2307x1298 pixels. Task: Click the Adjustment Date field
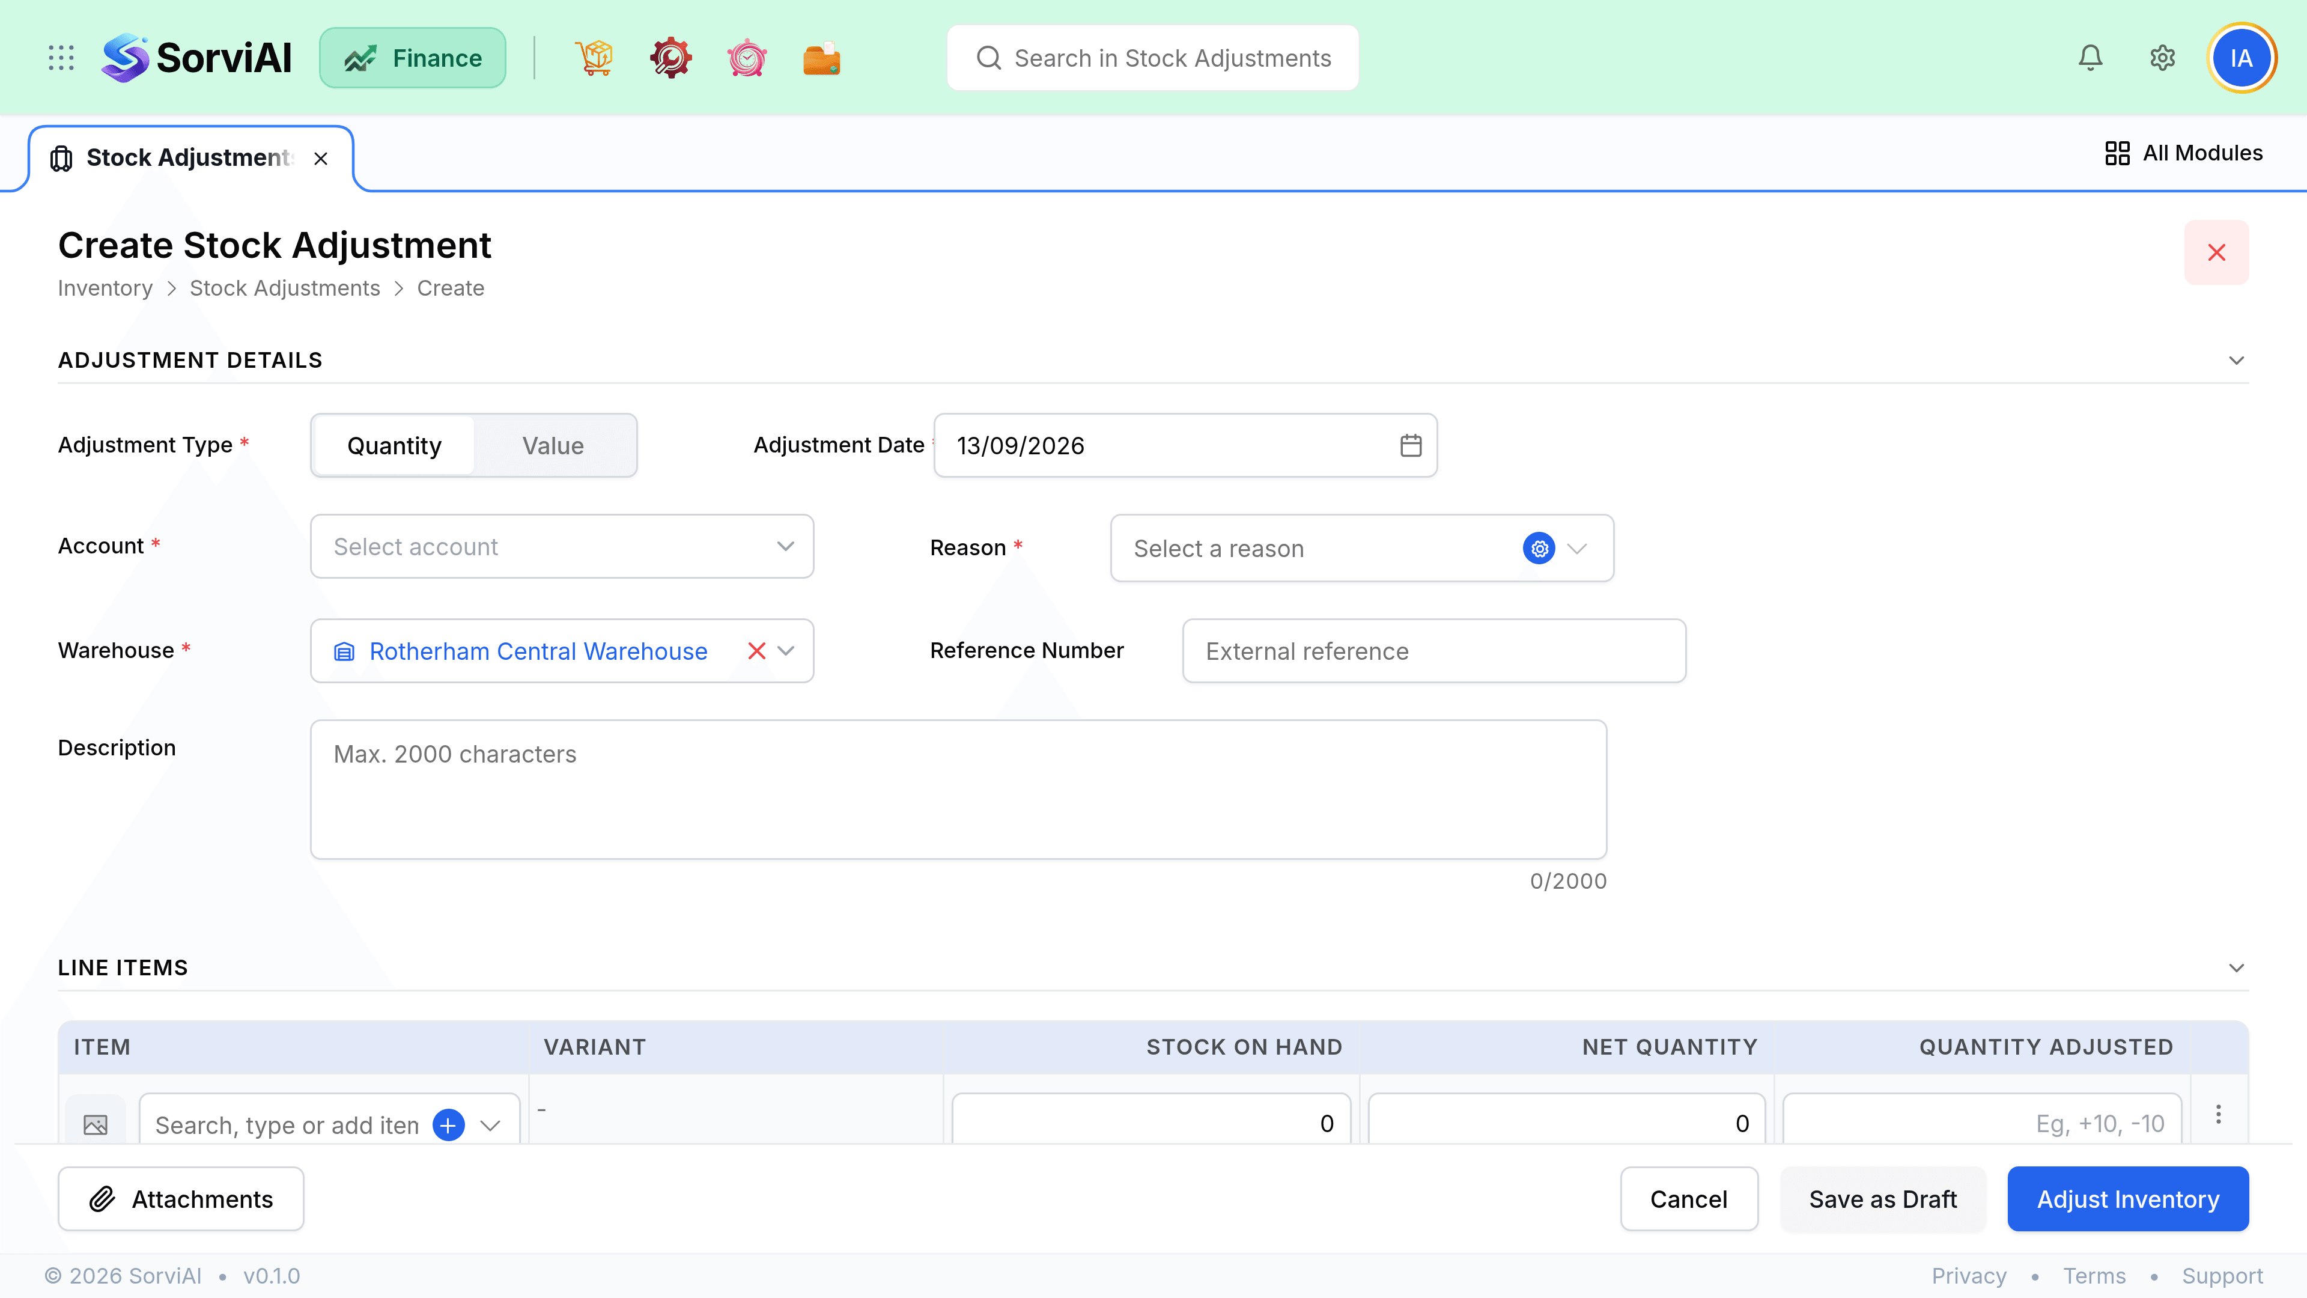(1185, 445)
